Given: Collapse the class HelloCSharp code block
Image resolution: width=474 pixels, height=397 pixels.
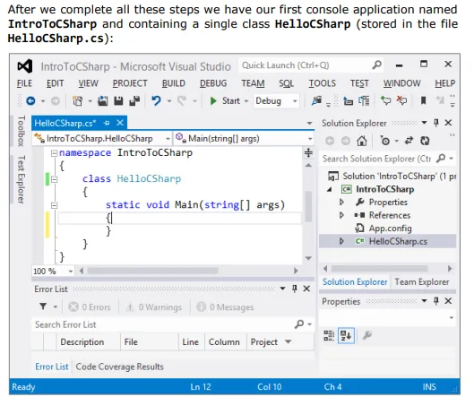Looking at the screenshot, I should click(54, 179).
